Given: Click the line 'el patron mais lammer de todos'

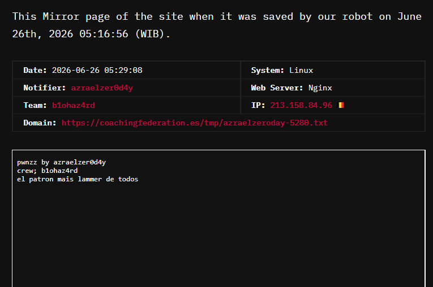Looking at the screenshot, I should point(78,179).
